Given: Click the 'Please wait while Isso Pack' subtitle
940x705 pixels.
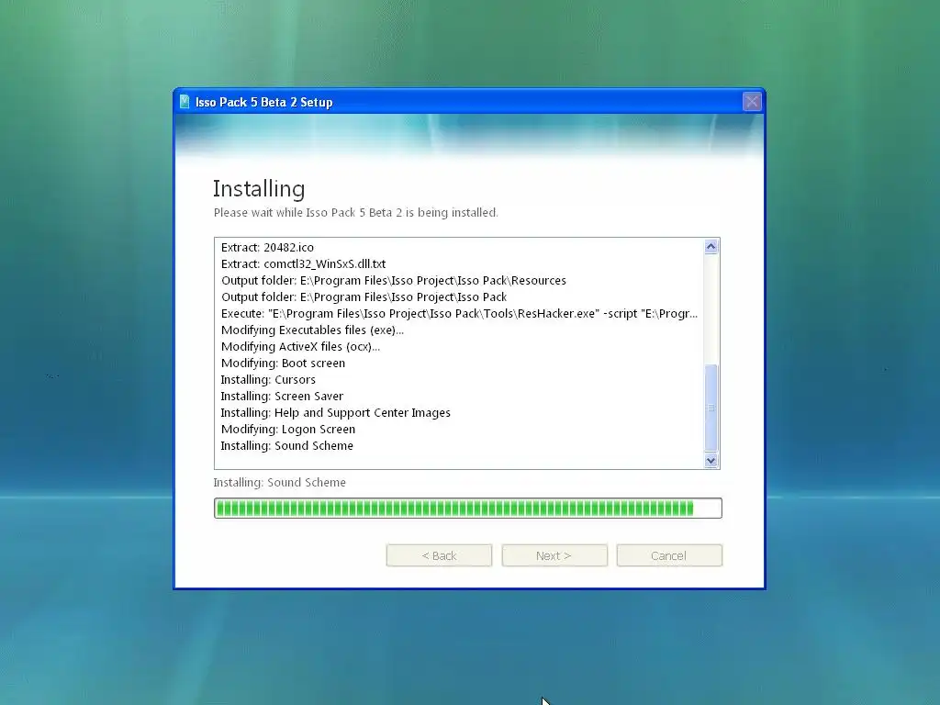Looking at the screenshot, I should [x=355, y=213].
